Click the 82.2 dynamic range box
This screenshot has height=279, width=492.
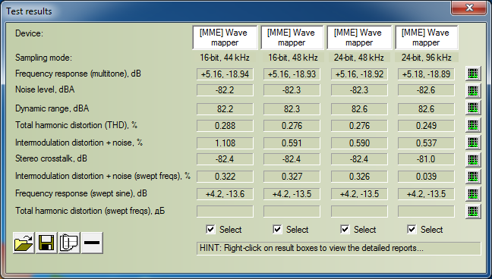pos(225,109)
